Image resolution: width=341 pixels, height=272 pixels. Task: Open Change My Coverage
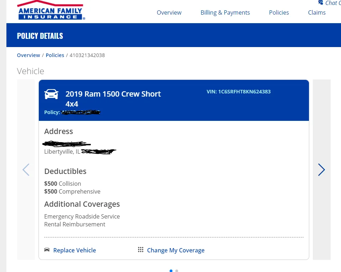[176, 250]
